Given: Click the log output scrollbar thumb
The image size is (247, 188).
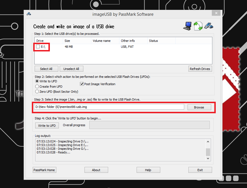Looking at the screenshot, I should point(208,152).
